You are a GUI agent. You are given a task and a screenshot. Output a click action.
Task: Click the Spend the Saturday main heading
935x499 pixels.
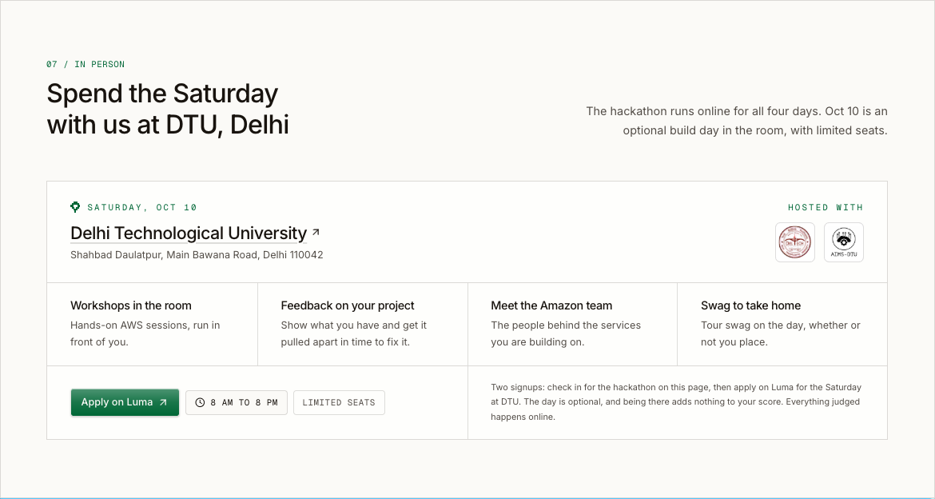click(x=168, y=110)
